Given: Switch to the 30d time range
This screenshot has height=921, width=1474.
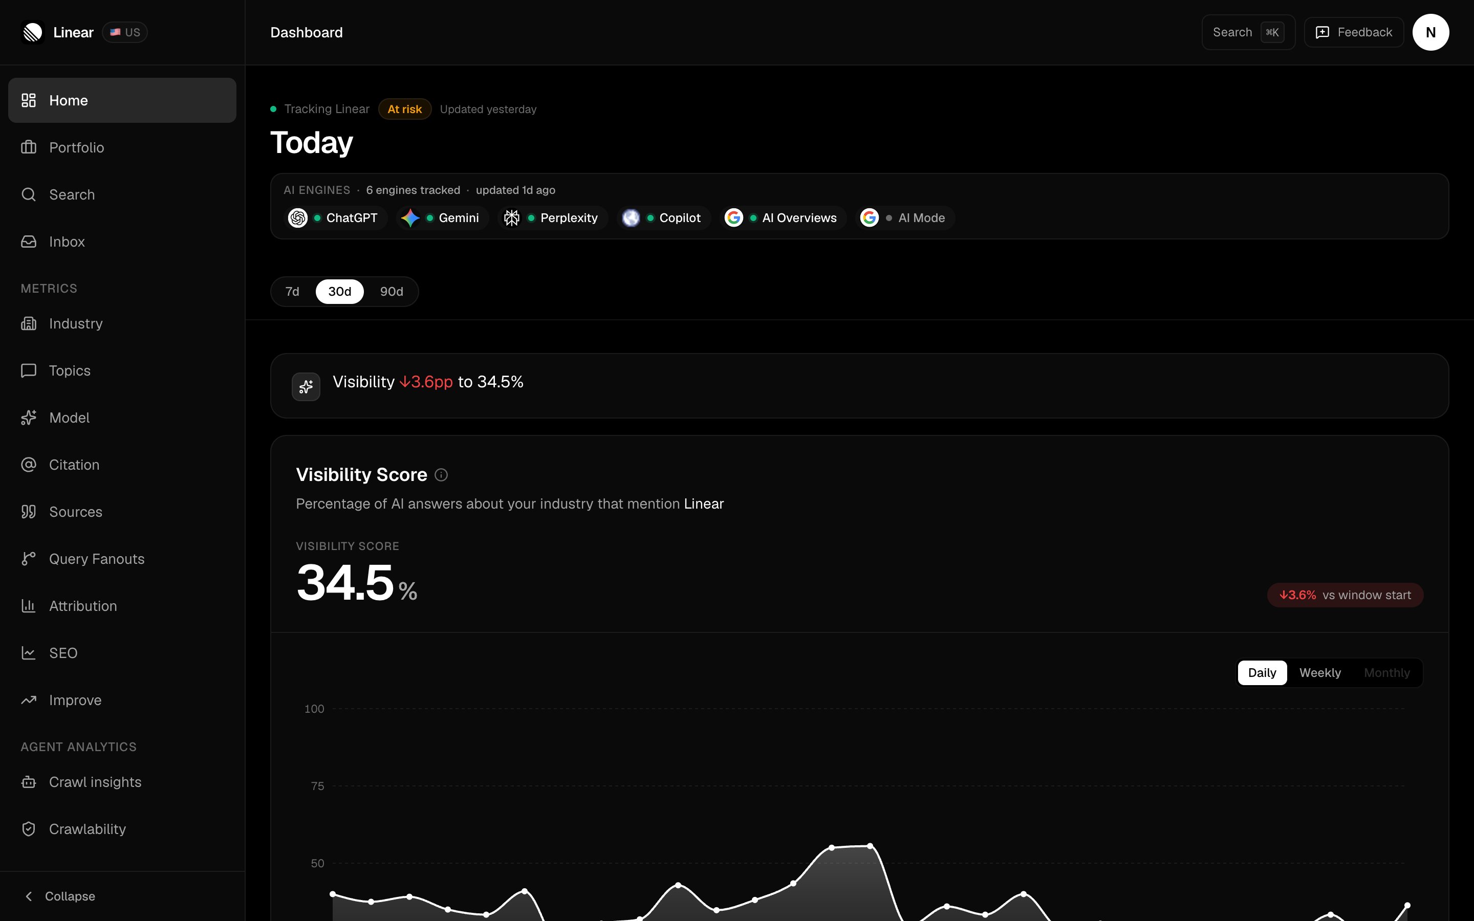Looking at the screenshot, I should [x=340, y=292].
